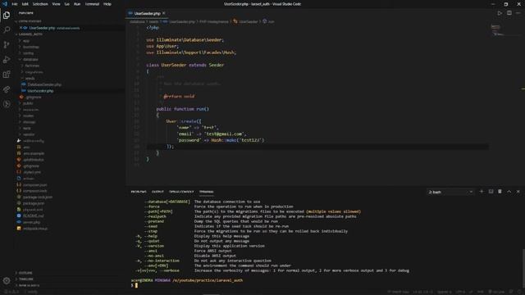525x295 pixels.
Task: Open the editor More Actions ellipsis
Action: [518, 13]
